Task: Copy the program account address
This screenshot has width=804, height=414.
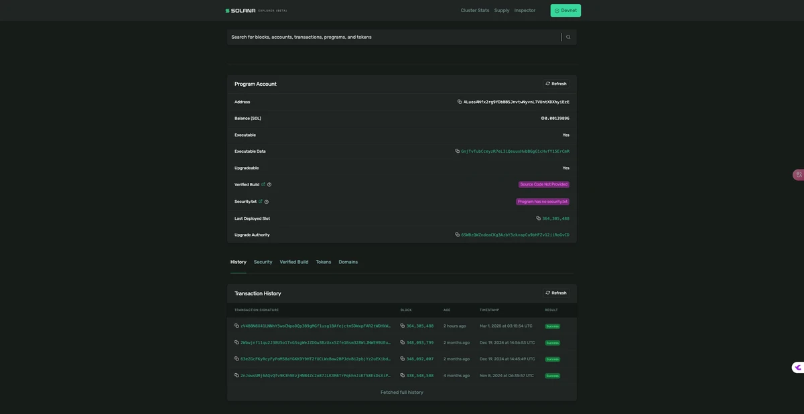Action: [x=460, y=102]
